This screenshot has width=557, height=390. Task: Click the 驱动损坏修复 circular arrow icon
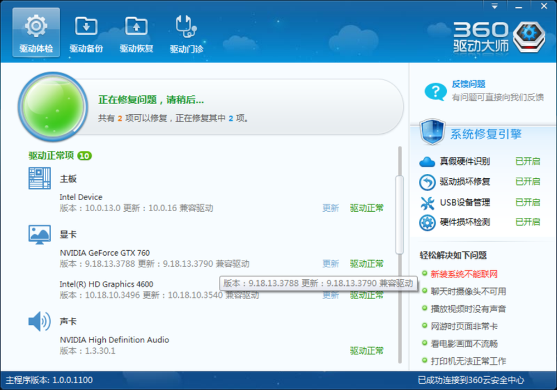click(427, 182)
